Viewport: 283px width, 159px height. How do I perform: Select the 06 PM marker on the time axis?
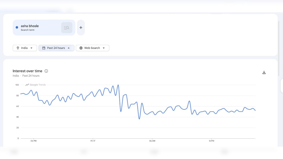tap(34, 141)
